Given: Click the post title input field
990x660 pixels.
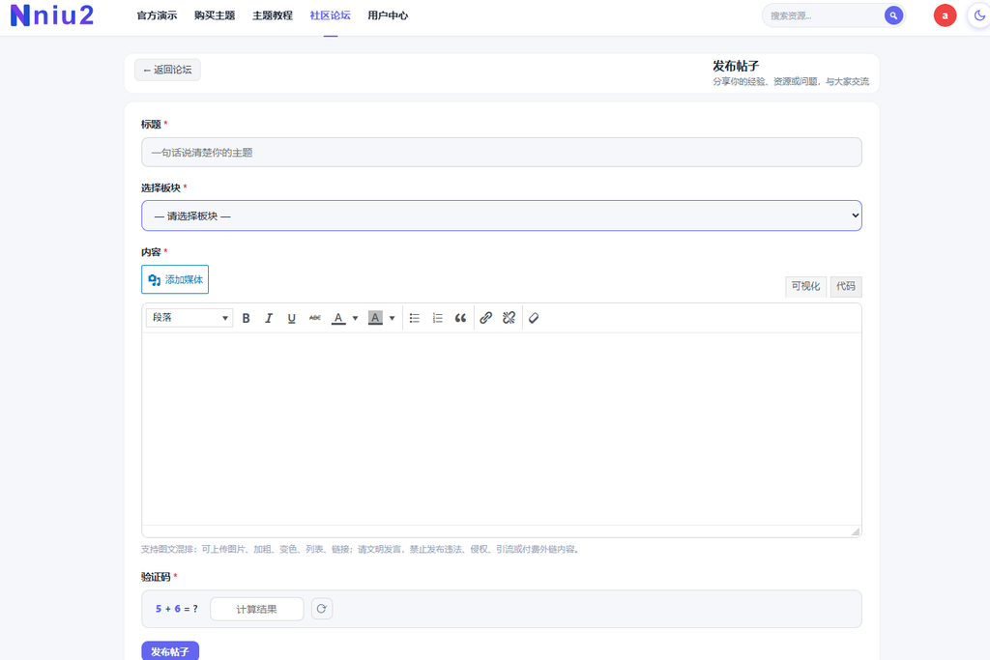Looking at the screenshot, I should point(502,152).
